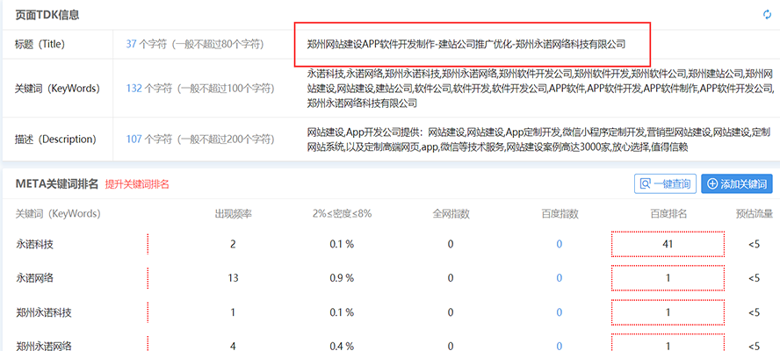Click 百度排名 value 41 for 永诺科技
The width and height of the screenshot is (780, 351).
click(x=668, y=244)
